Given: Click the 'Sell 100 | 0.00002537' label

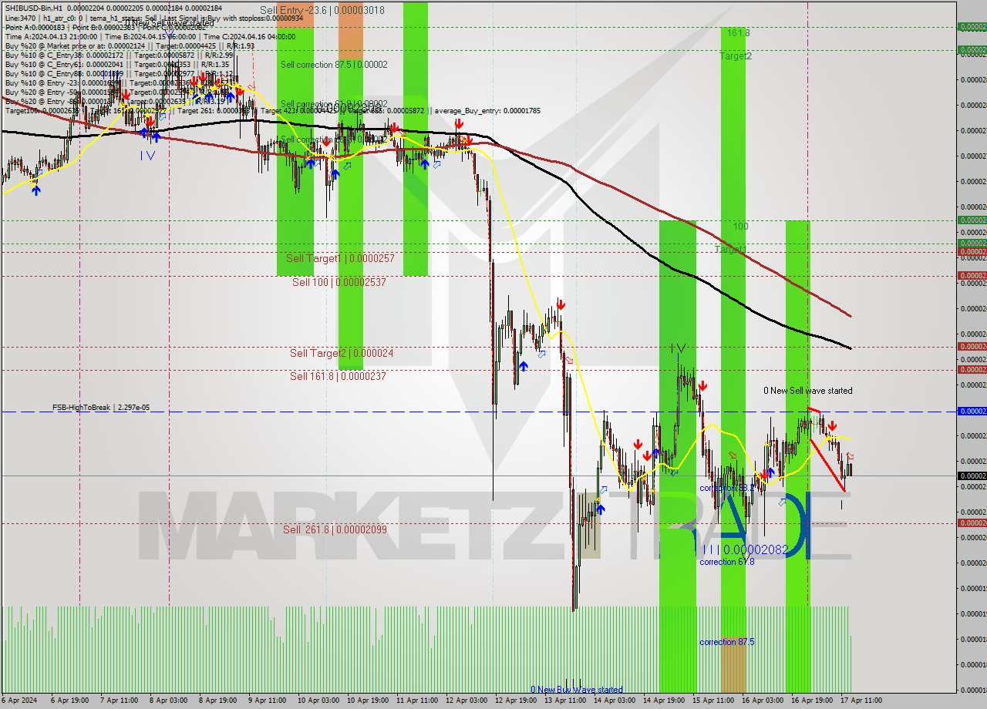Looking at the screenshot, I should [x=339, y=282].
